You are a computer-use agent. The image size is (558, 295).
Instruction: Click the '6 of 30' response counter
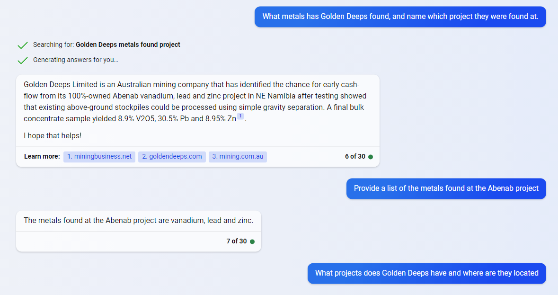coord(355,157)
